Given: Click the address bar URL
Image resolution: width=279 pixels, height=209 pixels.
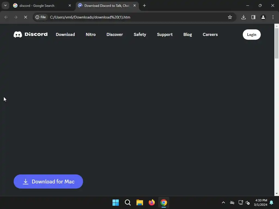Looking at the screenshot, I should pyautogui.click(x=90, y=17).
